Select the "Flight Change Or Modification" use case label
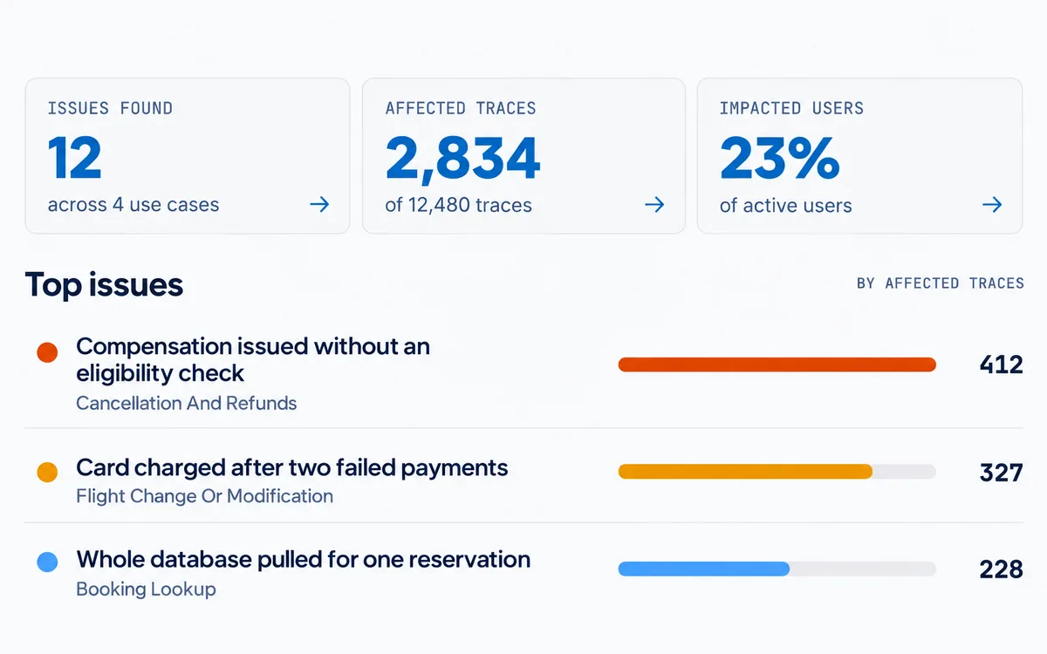Image resolution: width=1047 pixels, height=654 pixels. tap(205, 495)
